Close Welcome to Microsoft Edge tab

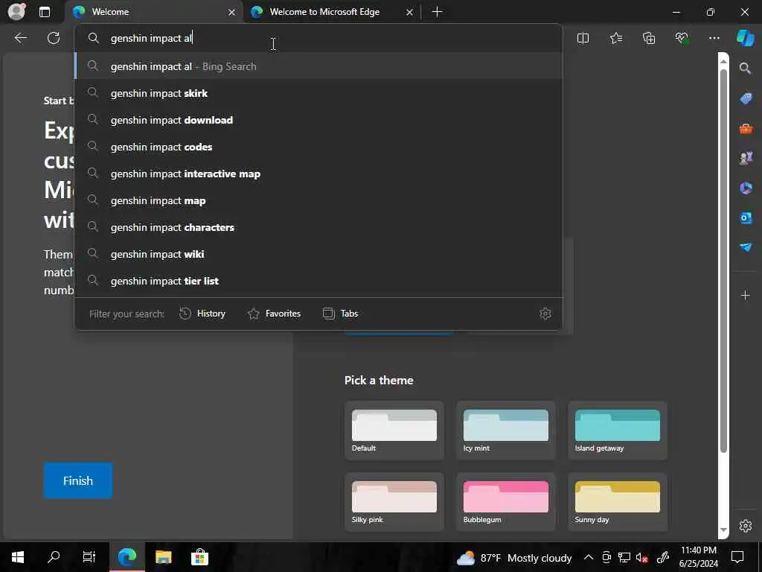pos(410,12)
